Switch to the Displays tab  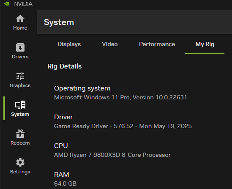pyautogui.click(x=69, y=44)
